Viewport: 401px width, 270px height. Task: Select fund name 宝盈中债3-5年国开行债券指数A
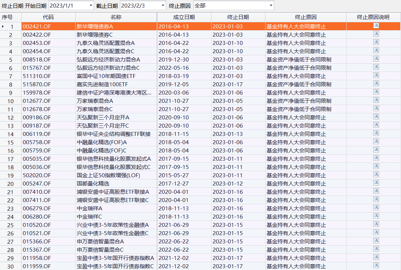pyautogui.click(x=116, y=258)
